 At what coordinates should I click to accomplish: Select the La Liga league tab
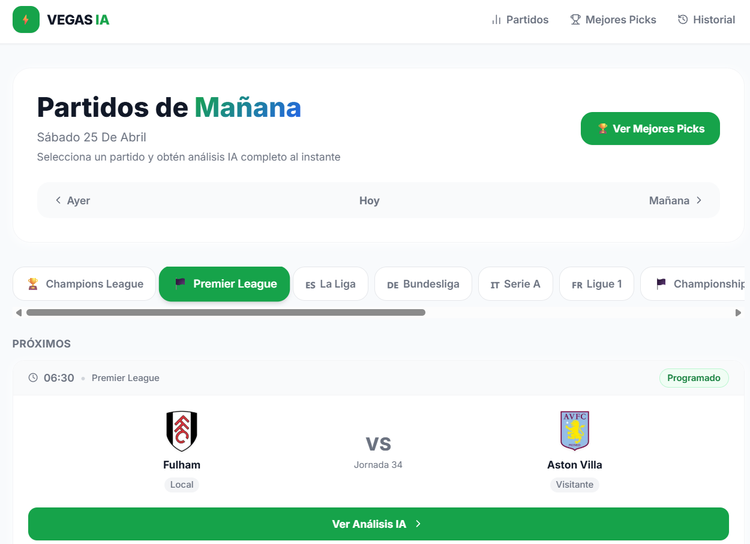click(331, 284)
